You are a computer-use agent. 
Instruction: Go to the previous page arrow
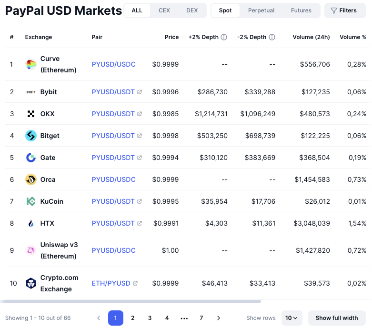[99, 318]
